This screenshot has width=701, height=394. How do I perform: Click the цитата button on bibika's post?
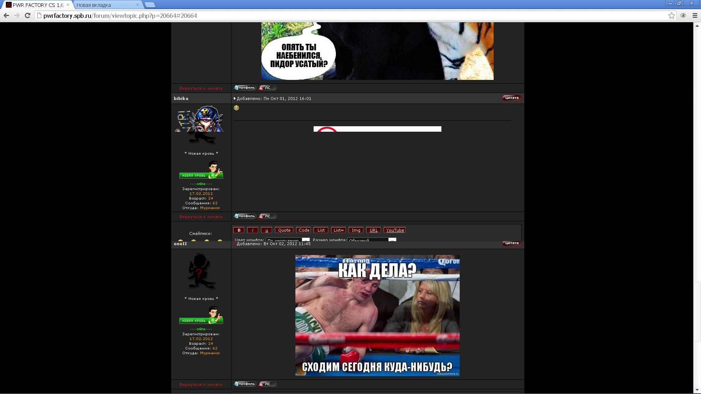(512, 98)
